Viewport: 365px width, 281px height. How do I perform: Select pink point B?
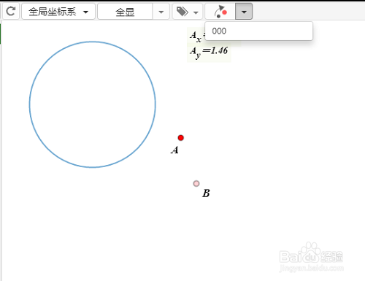pos(196,183)
